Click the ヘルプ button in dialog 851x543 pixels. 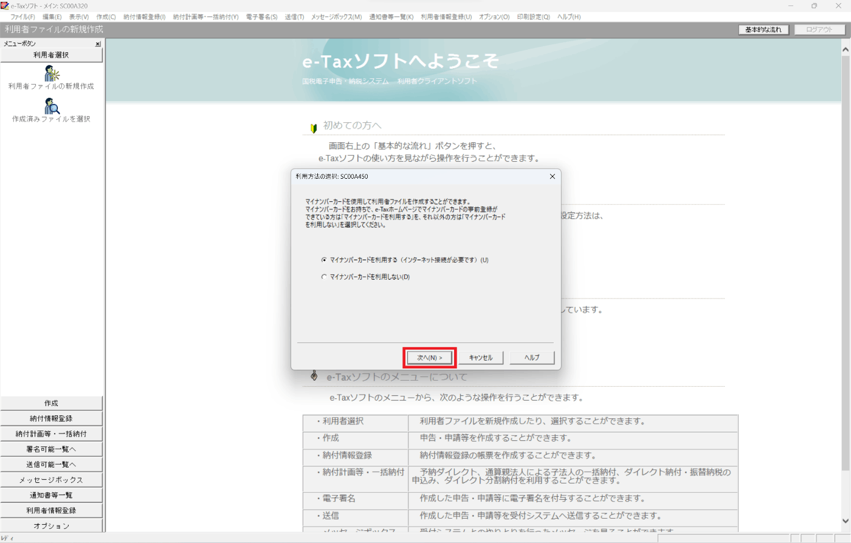[x=532, y=358]
